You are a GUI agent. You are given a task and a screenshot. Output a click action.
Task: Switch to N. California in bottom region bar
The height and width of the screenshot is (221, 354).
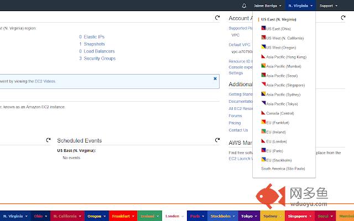click(x=67, y=216)
